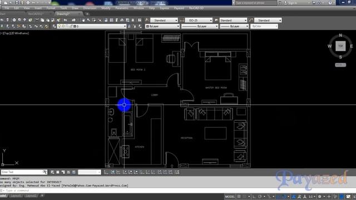The image size is (356, 200).
Task: Click the Make Object's Layer Current icon
Action: (x=129, y=26)
